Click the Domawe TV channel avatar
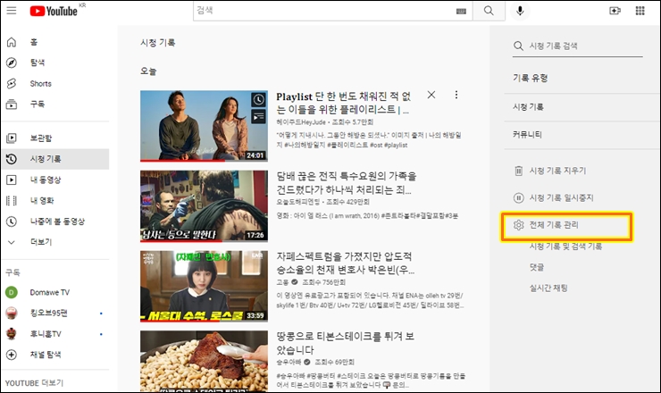Image resolution: width=661 pixels, height=393 pixels. [12, 292]
